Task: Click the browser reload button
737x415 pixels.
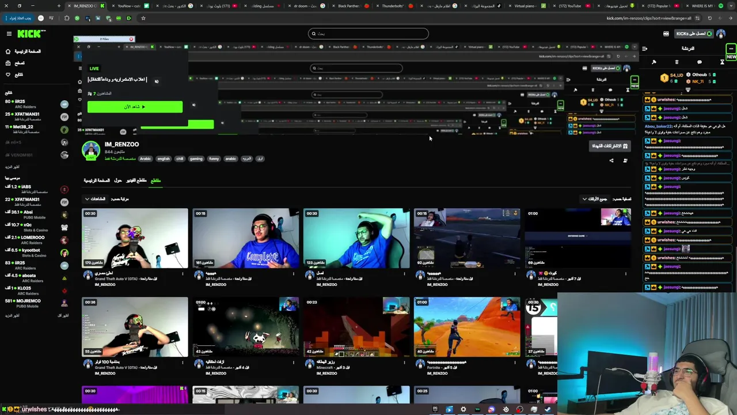Action: pyautogui.click(x=709, y=18)
